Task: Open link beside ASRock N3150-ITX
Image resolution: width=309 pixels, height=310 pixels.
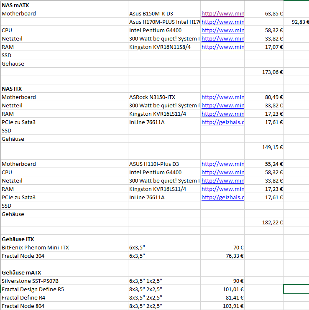Action: point(223,97)
